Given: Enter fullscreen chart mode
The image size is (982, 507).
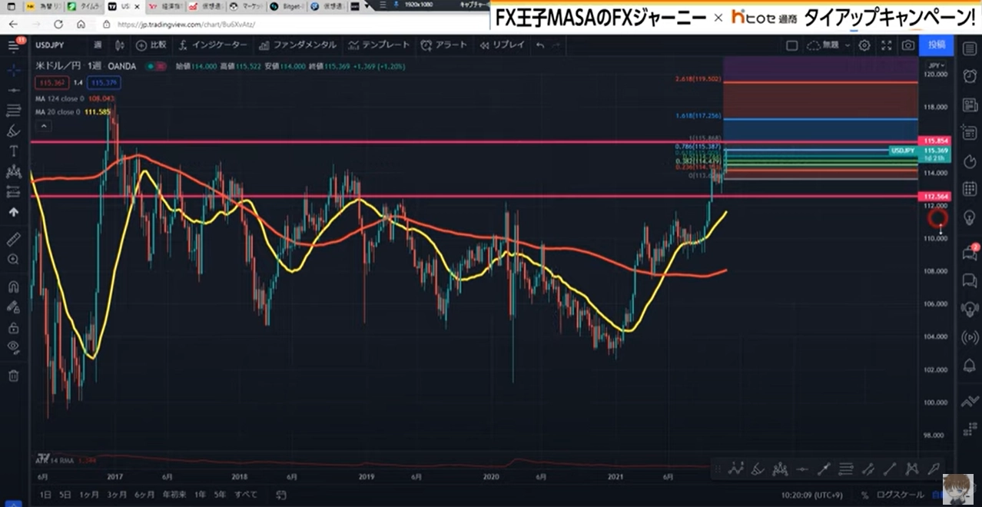Looking at the screenshot, I should click(x=886, y=45).
